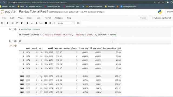Open deepfakes bookmark folder
The width and height of the screenshot is (173, 97).
tap(110, 6)
